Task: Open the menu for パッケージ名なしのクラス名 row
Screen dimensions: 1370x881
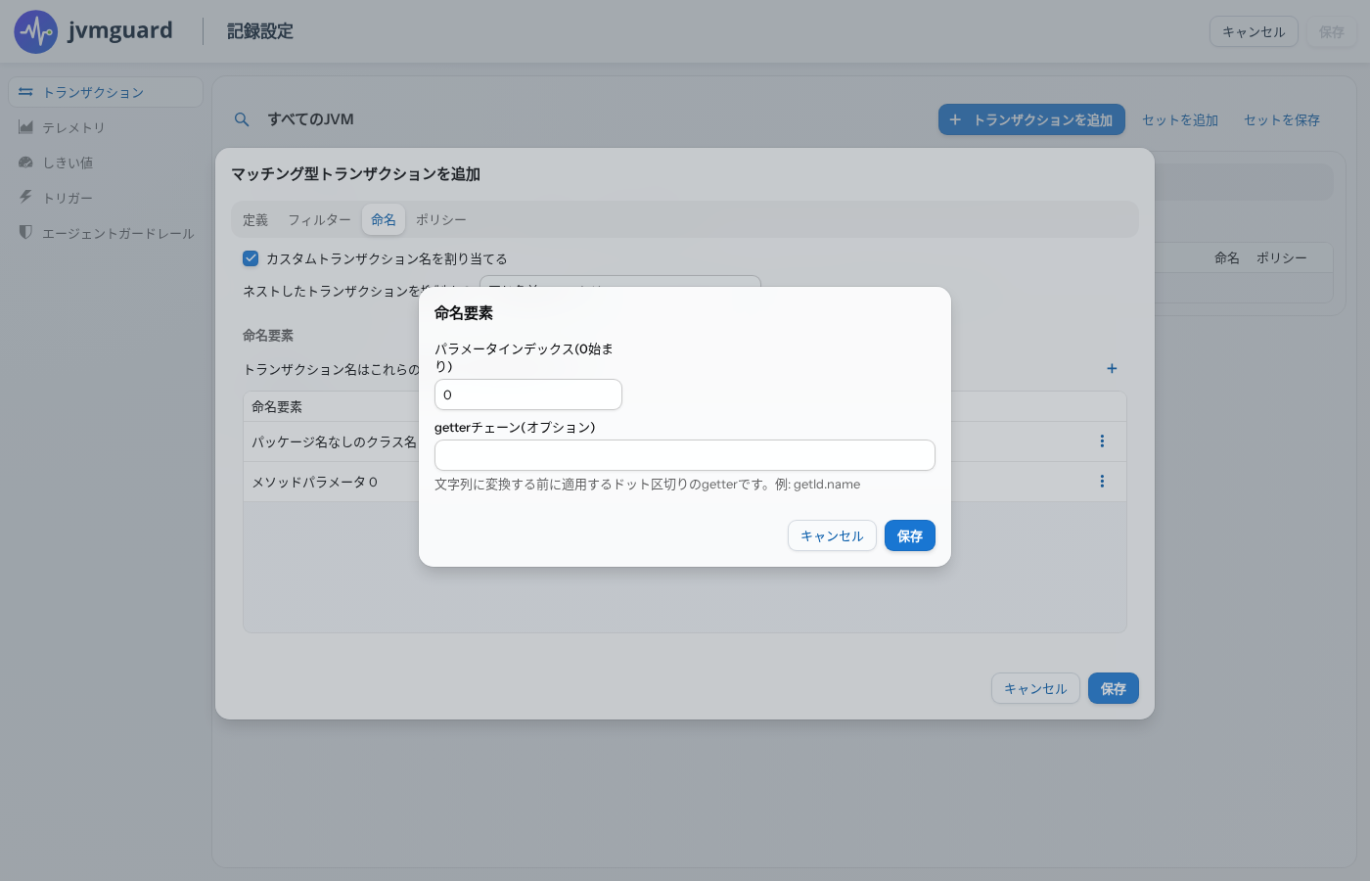Action: (1102, 441)
